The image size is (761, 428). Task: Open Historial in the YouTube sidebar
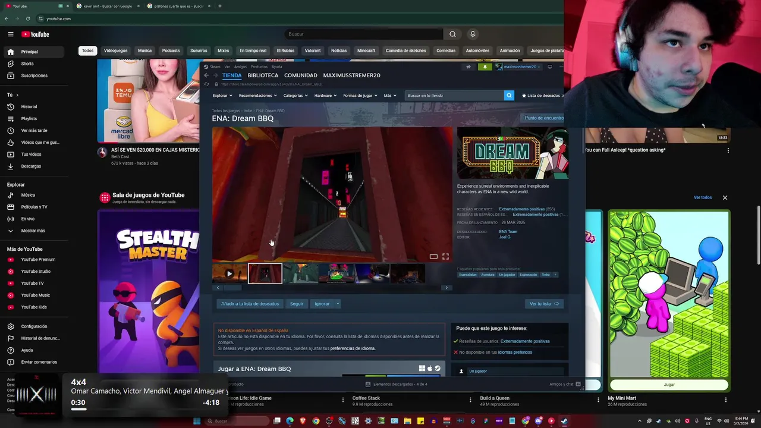click(x=33, y=107)
